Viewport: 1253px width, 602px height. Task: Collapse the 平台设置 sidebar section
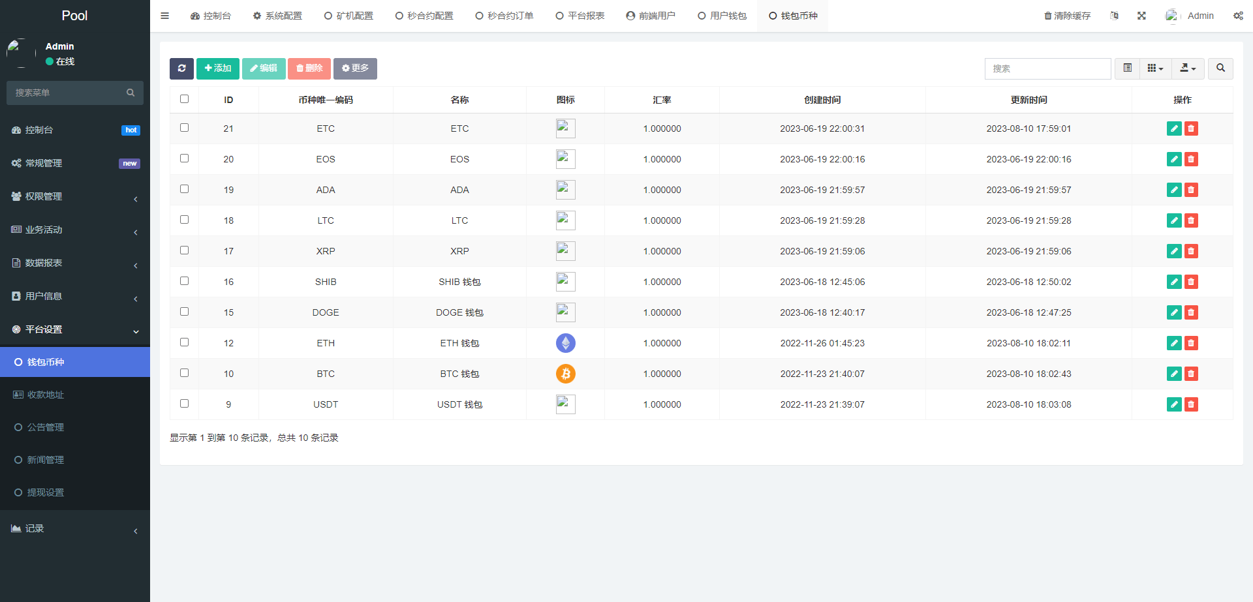74,329
